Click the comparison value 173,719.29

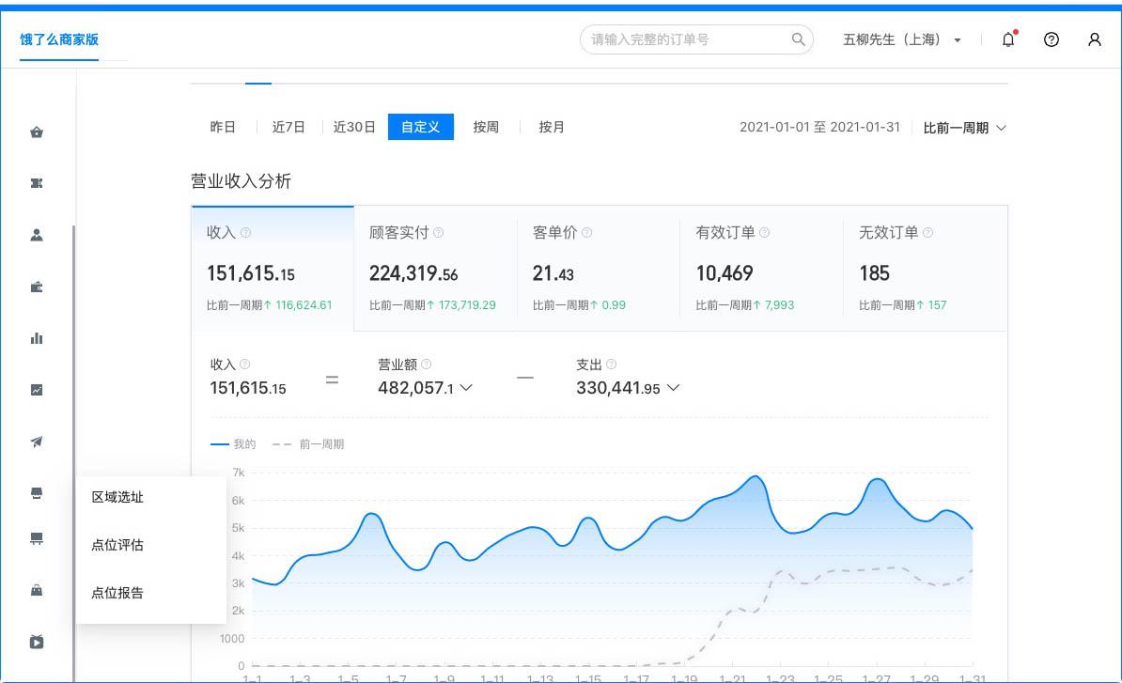(x=467, y=304)
